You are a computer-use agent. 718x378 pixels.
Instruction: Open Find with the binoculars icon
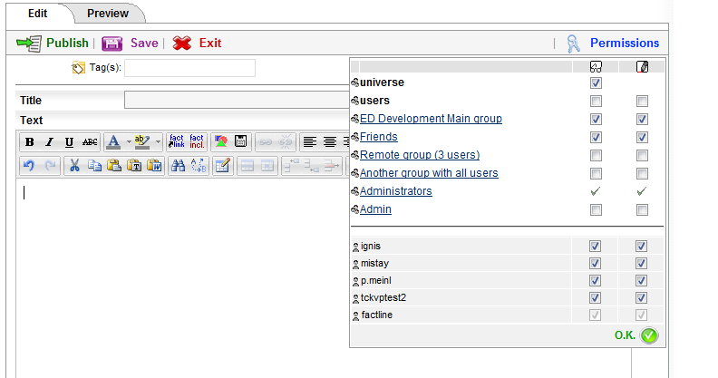(x=178, y=166)
